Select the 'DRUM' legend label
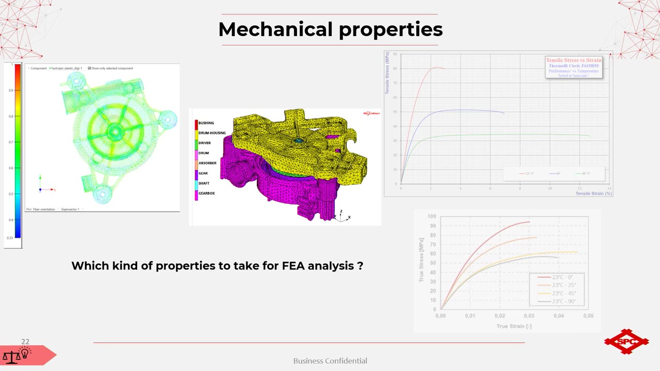The image size is (660, 371). click(204, 153)
